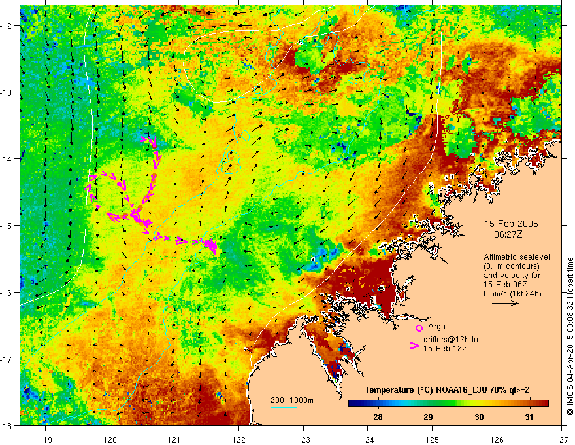Viewport: 575px width, 445px height.
Task: Click the color bar tick label 30
Action: click(x=479, y=418)
